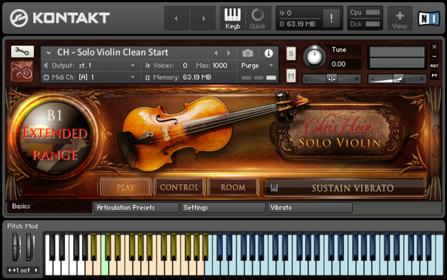447x280 pixels.
Task: Click the Tune value 0.00 field
Action: click(x=346, y=64)
